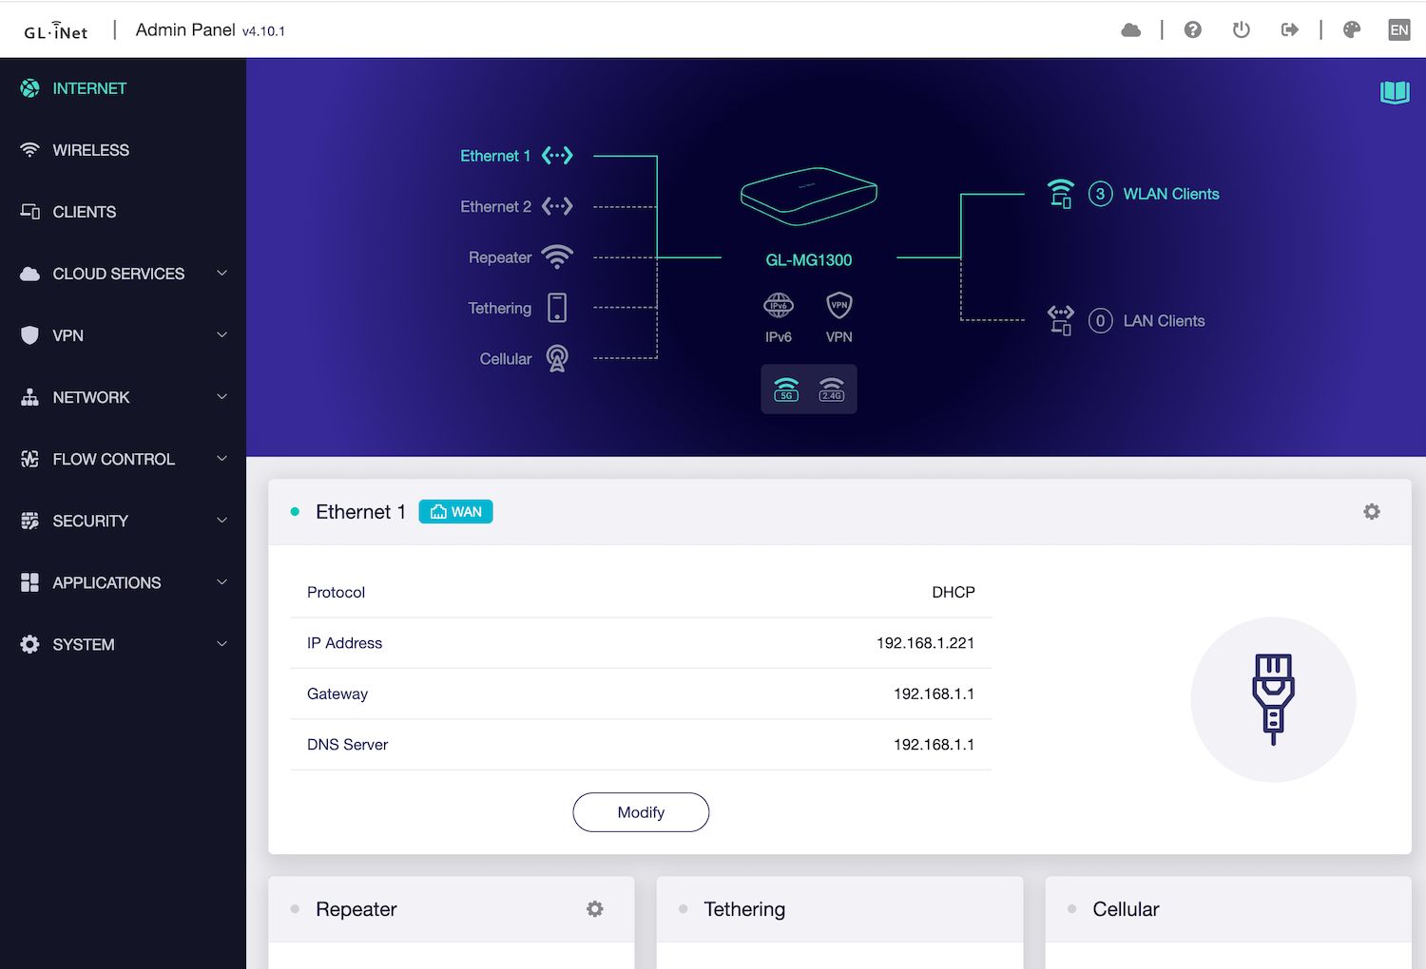Click the IP Address value 192.168.1.221
The image size is (1426, 969).
point(925,643)
